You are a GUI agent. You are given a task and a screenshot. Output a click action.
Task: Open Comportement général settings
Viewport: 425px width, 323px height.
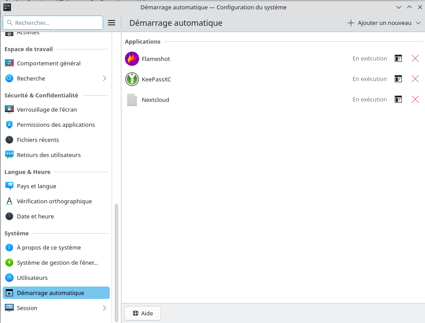click(x=48, y=63)
